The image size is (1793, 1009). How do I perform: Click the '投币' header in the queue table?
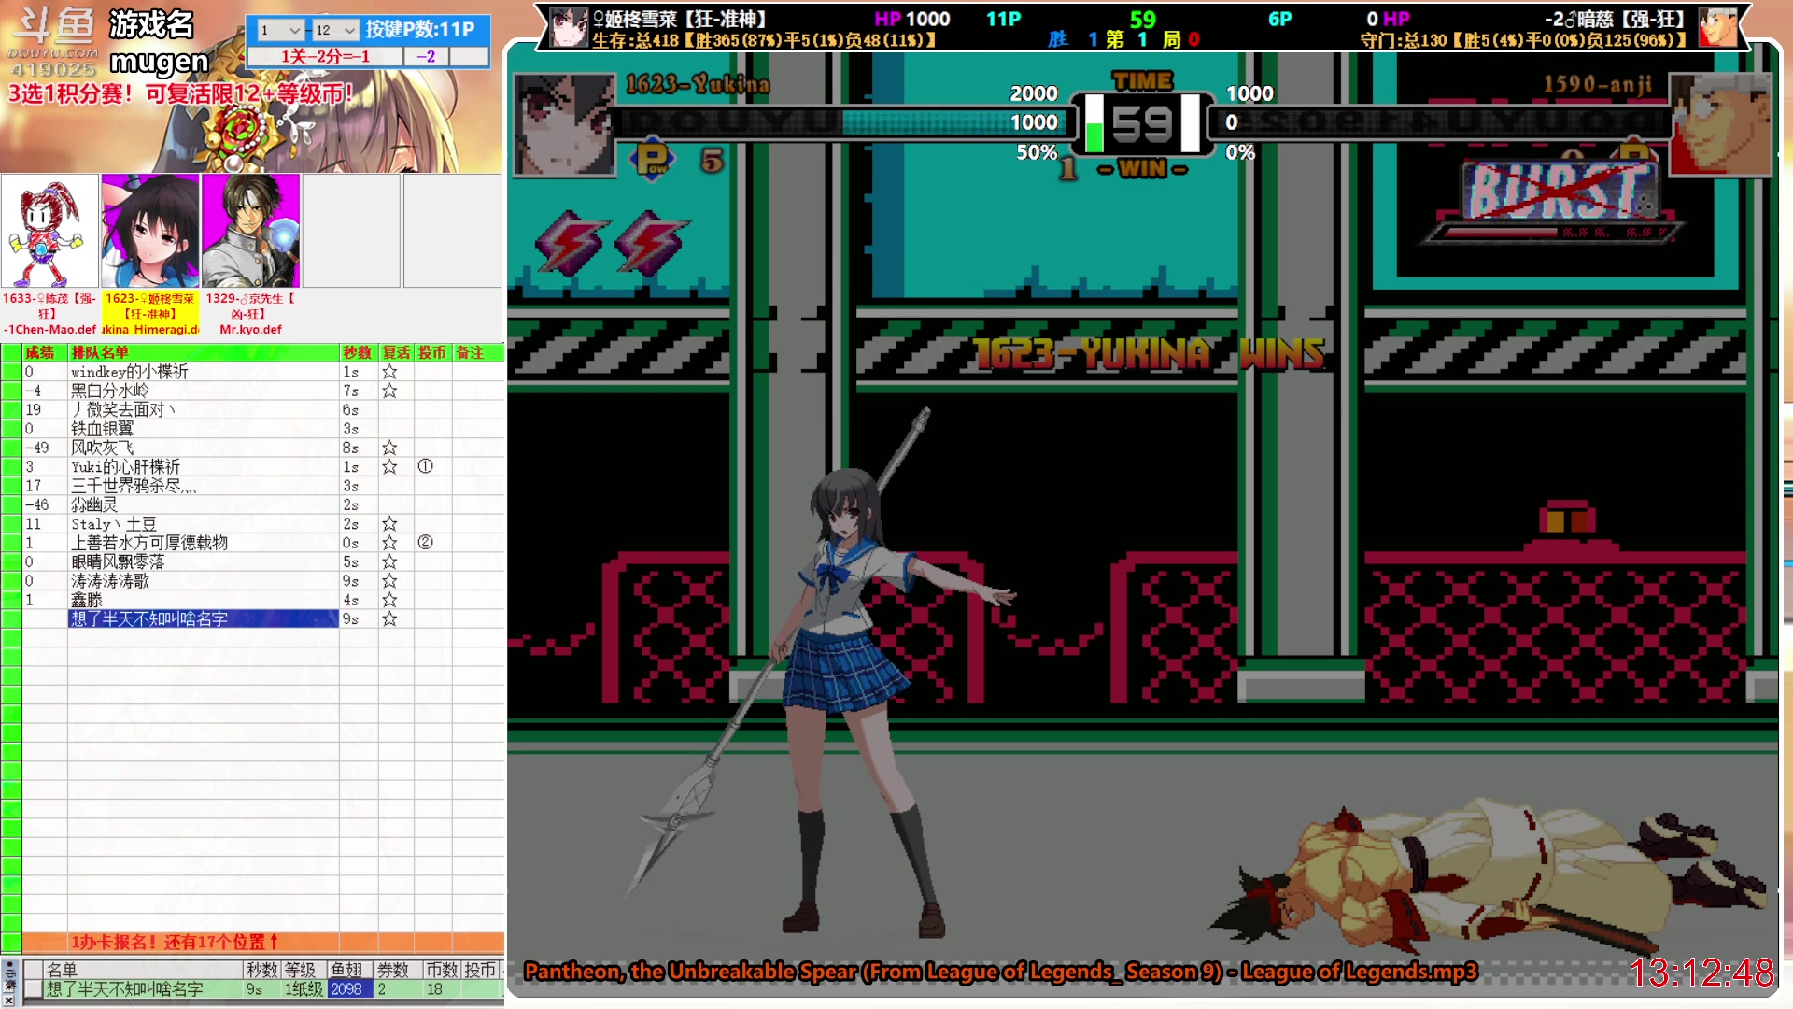432,352
